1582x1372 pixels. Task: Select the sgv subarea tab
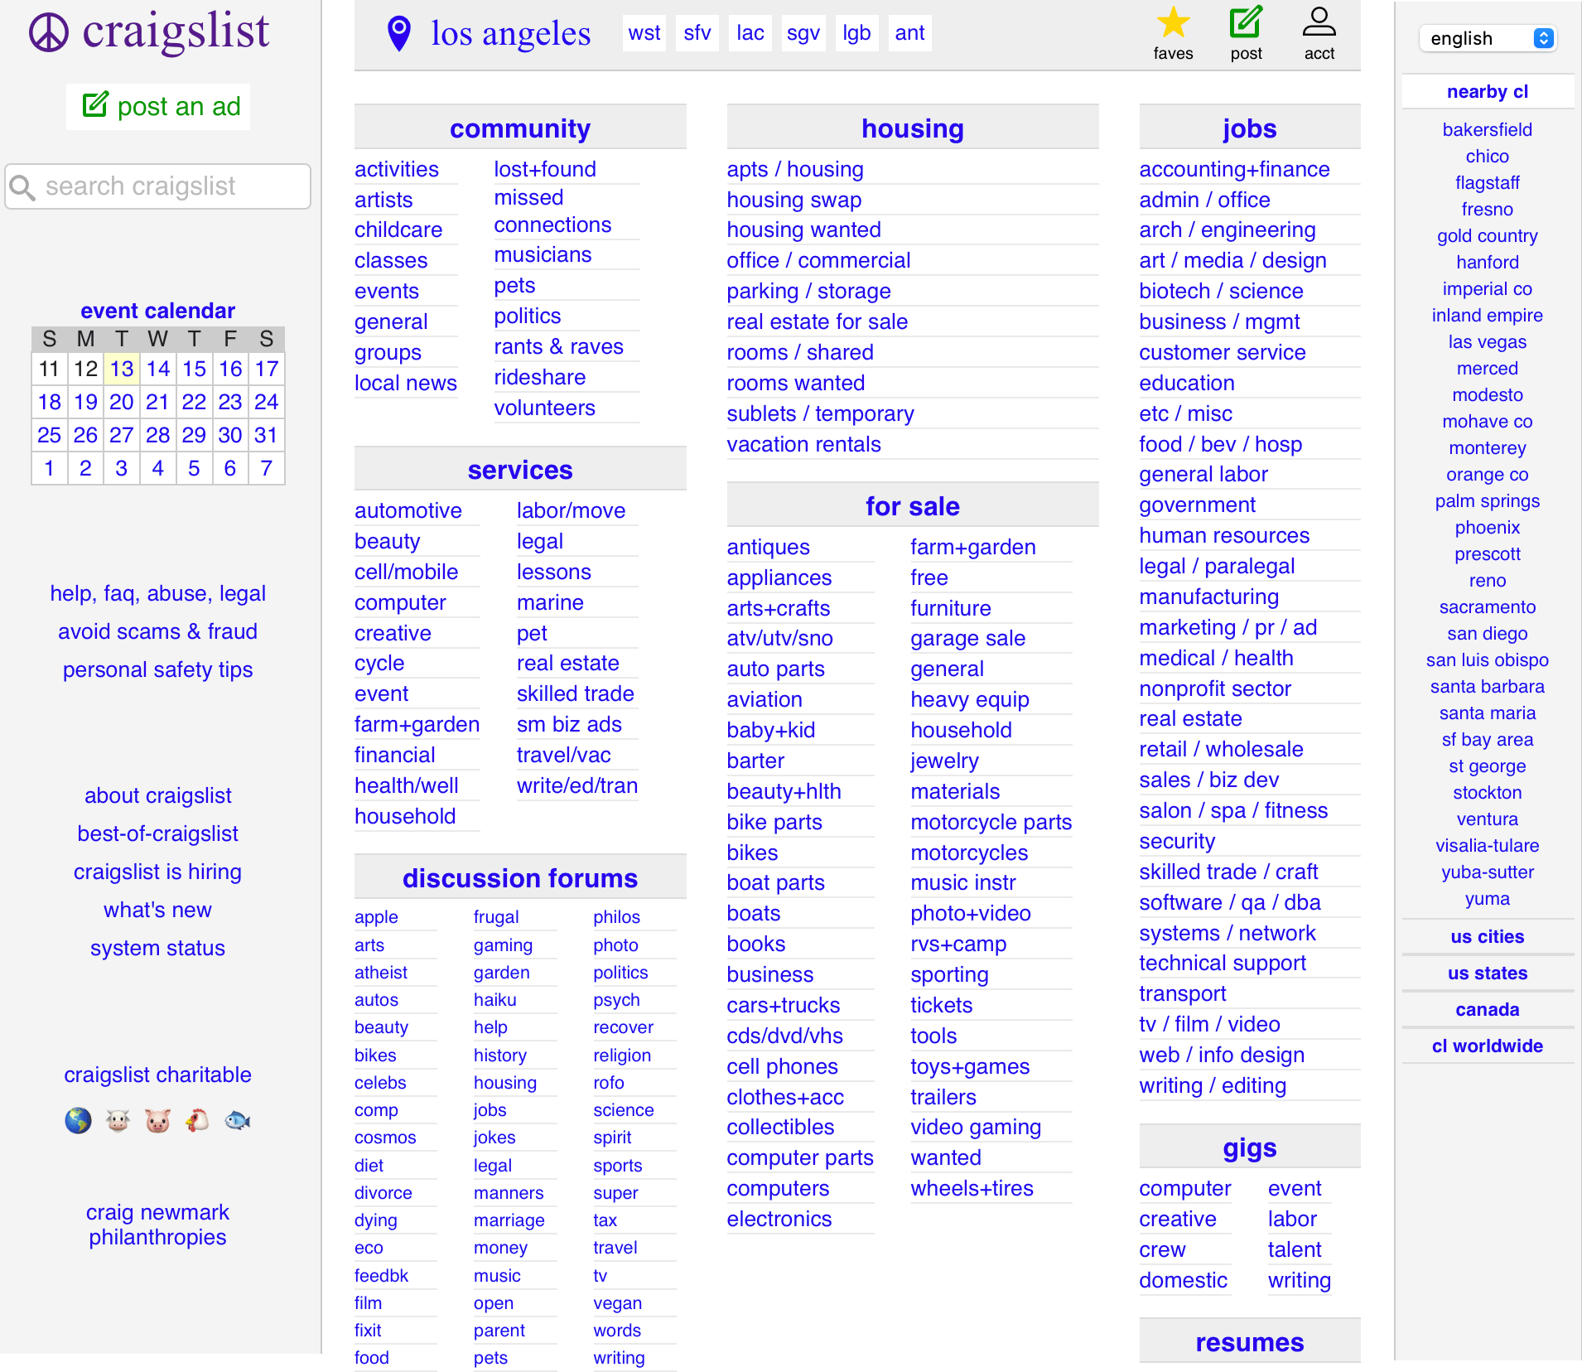coord(803,33)
